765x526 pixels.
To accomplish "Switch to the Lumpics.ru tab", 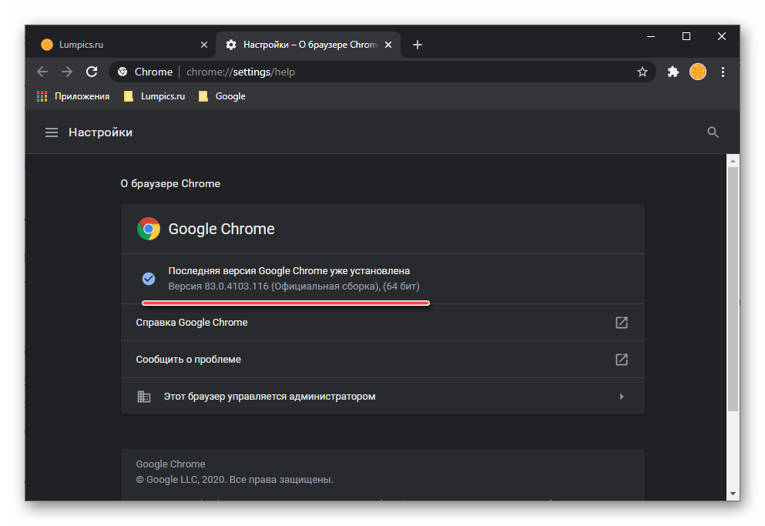I will point(116,45).
